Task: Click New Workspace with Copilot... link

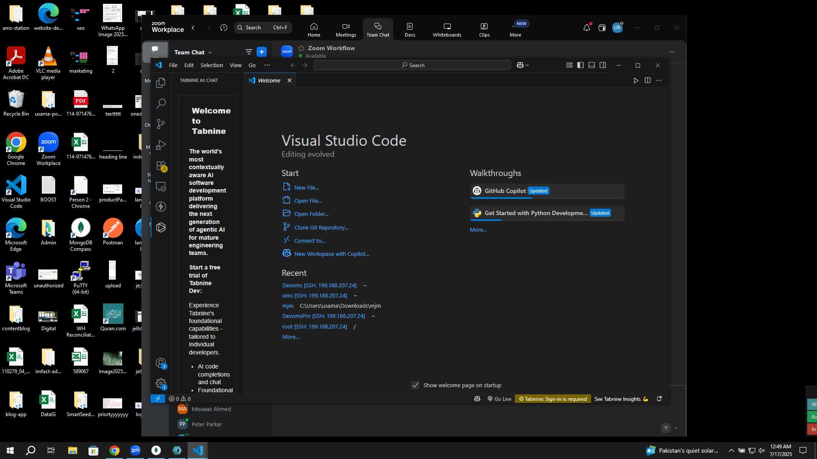Action: click(x=331, y=254)
